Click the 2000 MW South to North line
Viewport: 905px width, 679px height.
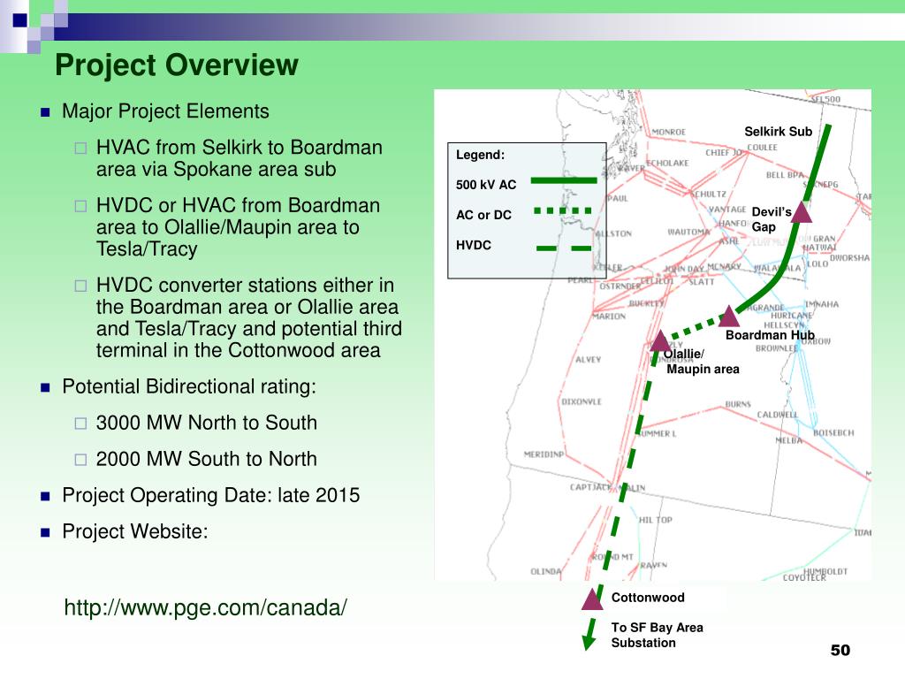[207, 459]
